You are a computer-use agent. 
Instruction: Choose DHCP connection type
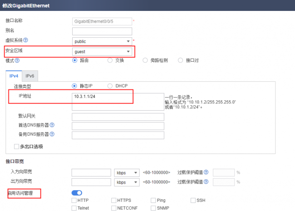pos(110,86)
